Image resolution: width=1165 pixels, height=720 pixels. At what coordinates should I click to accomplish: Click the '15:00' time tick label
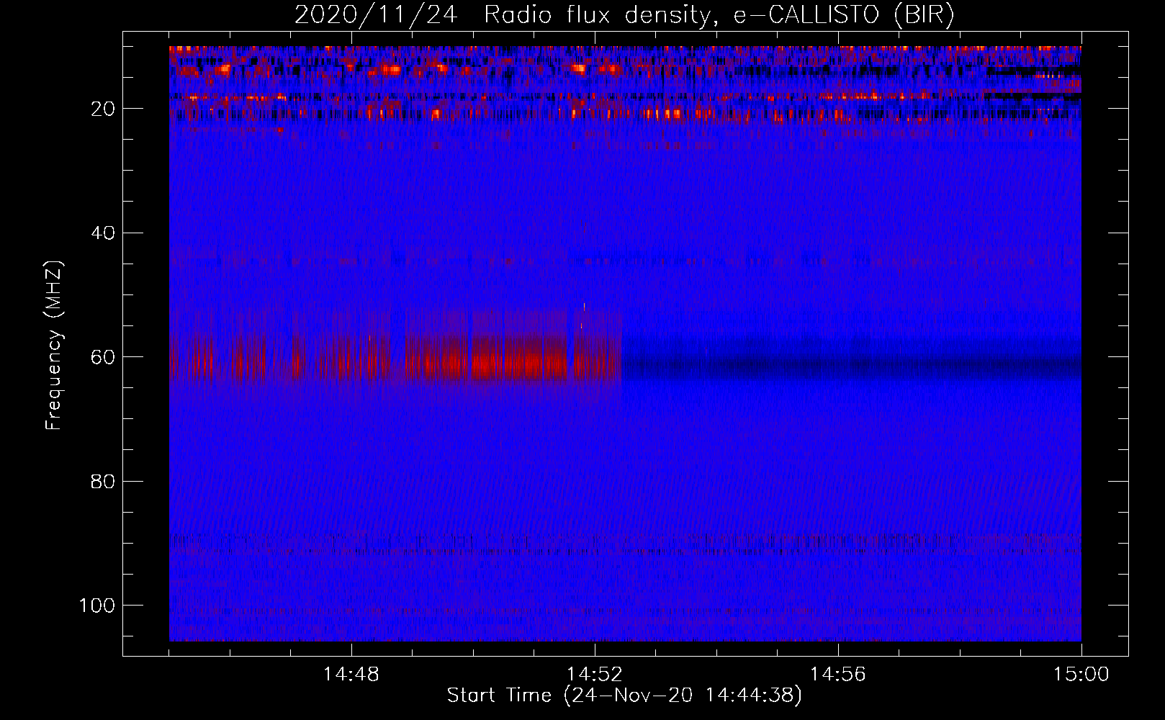[x=1081, y=675]
